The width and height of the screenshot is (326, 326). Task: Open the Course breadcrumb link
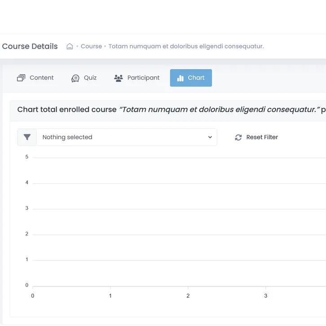coord(91,46)
